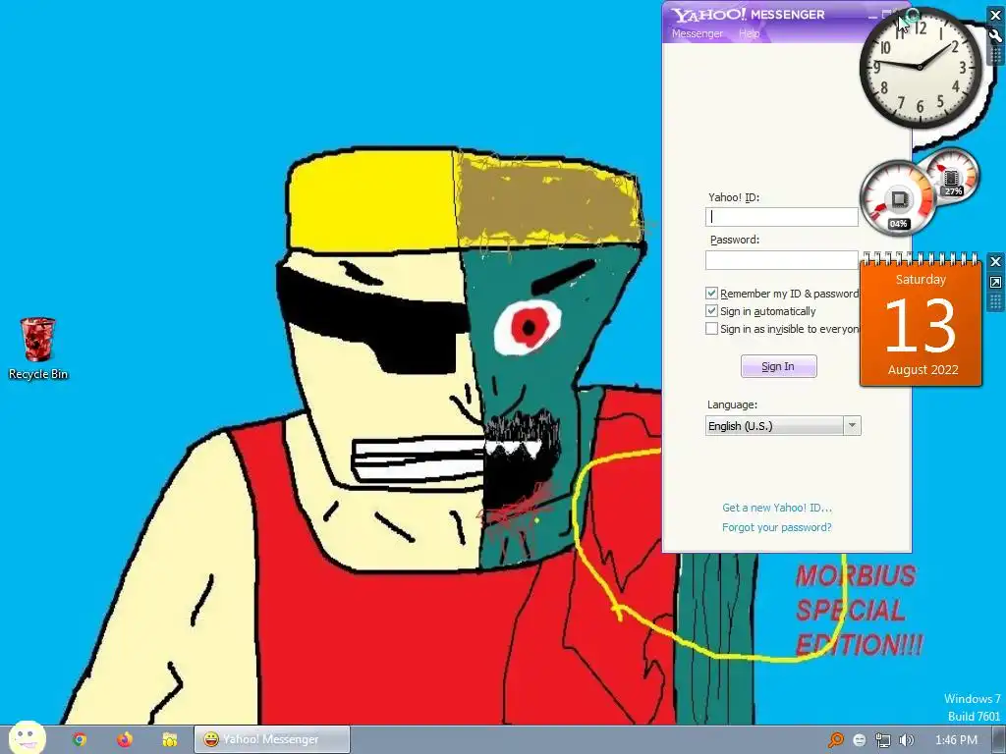Image resolution: width=1006 pixels, height=754 pixels.
Task: Focus the Password input field
Action: pyautogui.click(x=781, y=259)
